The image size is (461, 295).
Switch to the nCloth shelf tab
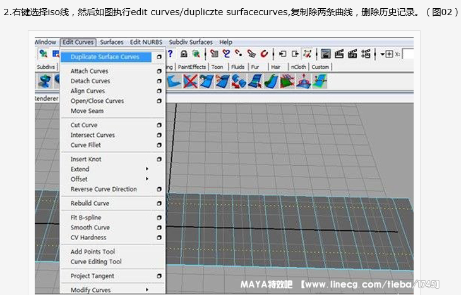point(298,67)
